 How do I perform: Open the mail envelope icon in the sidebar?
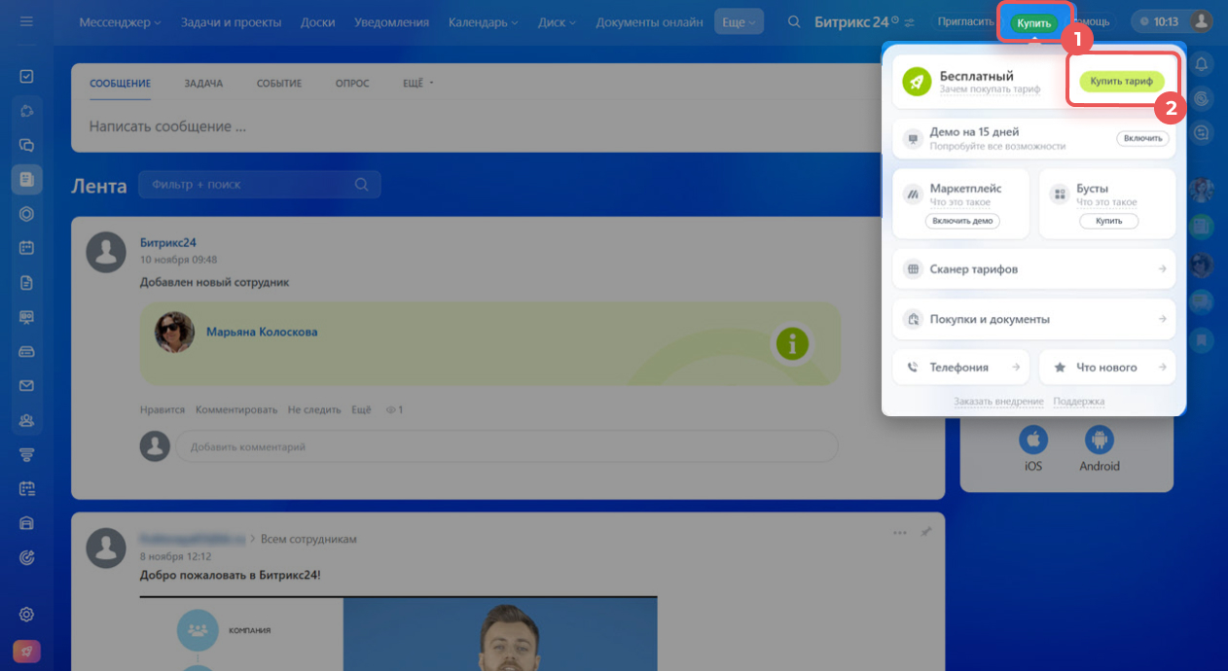pyautogui.click(x=26, y=386)
